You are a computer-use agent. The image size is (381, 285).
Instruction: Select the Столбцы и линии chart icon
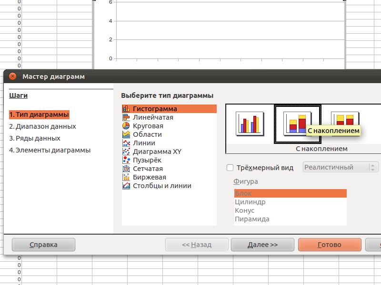[x=127, y=186]
